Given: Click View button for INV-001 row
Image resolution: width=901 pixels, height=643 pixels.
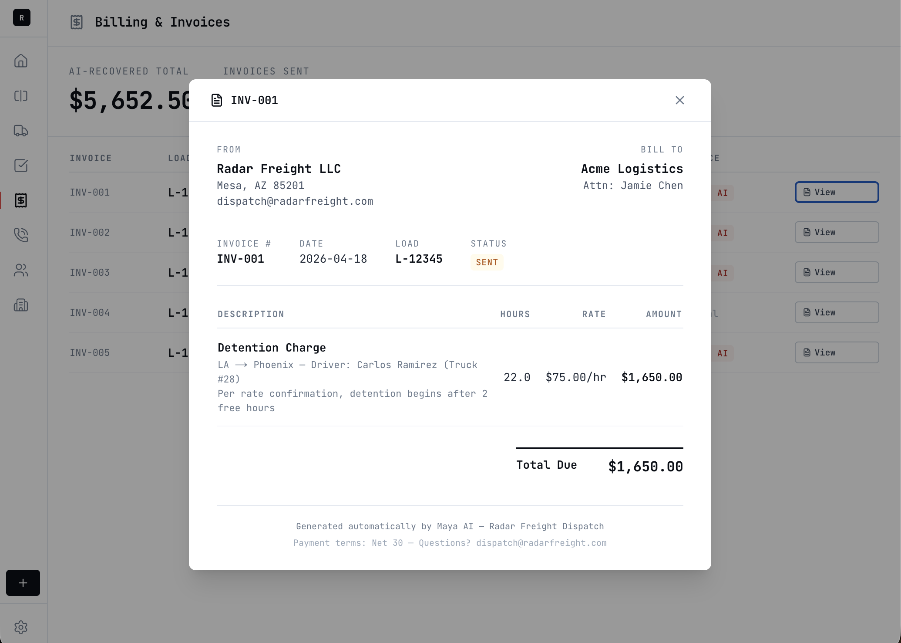Looking at the screenshot, I should 836,192.
